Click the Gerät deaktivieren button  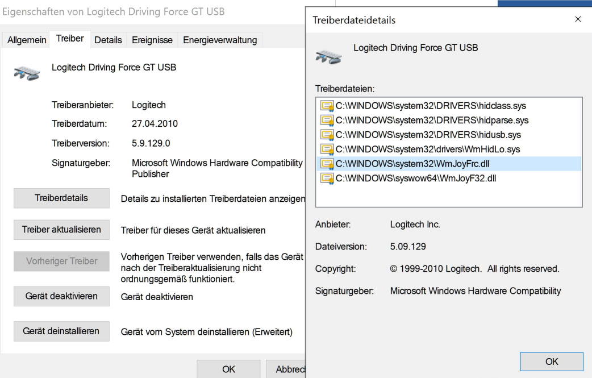(x=61, y=296)
